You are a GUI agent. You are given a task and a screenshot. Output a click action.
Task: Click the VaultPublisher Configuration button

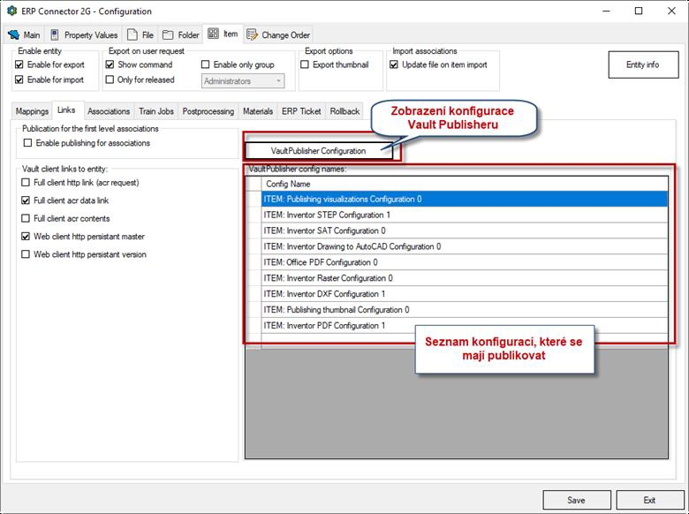click(318, 151)
